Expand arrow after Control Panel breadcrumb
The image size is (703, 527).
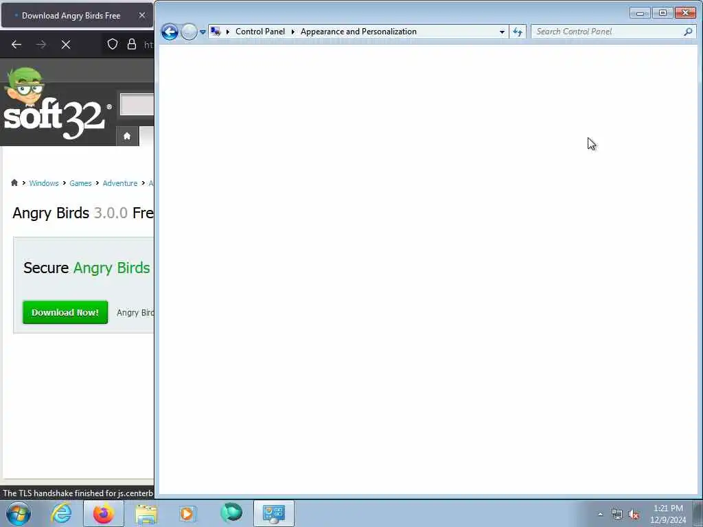pyautogui.click(x=292, y=32)
